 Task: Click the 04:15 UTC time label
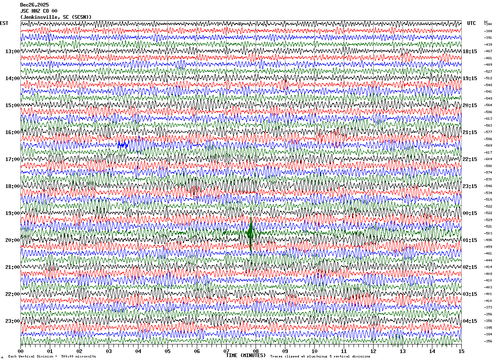pyautogui.click(x=470, y=321)
